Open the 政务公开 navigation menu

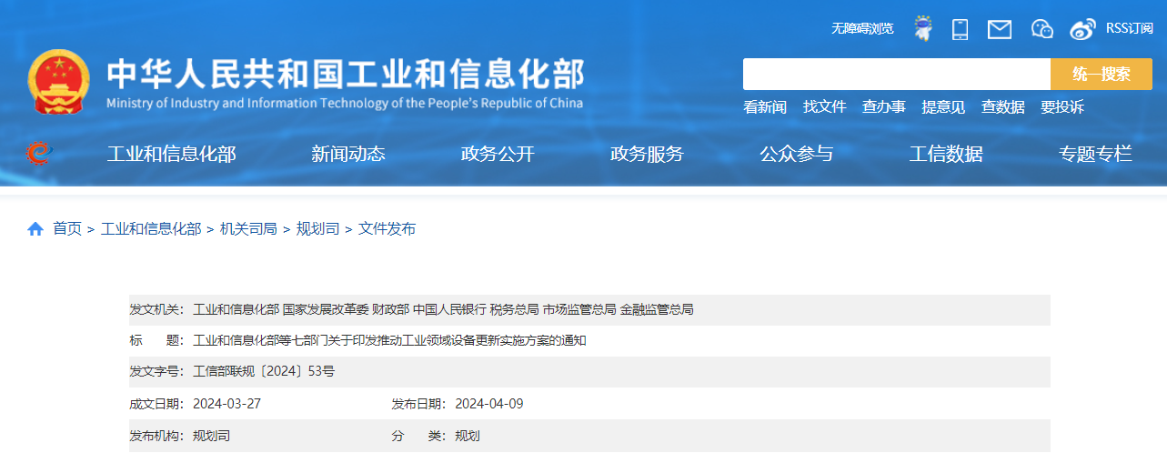point(498,155)
